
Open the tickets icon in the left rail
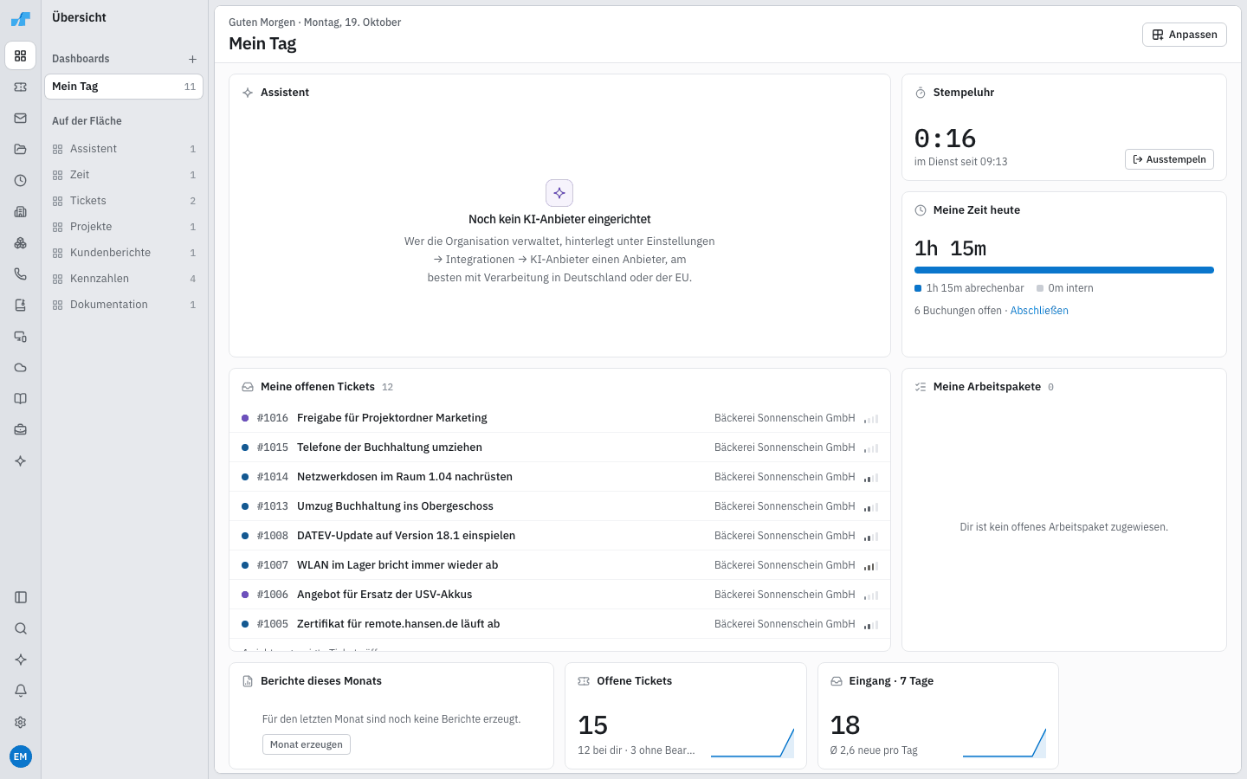click(x=21, y=87)
